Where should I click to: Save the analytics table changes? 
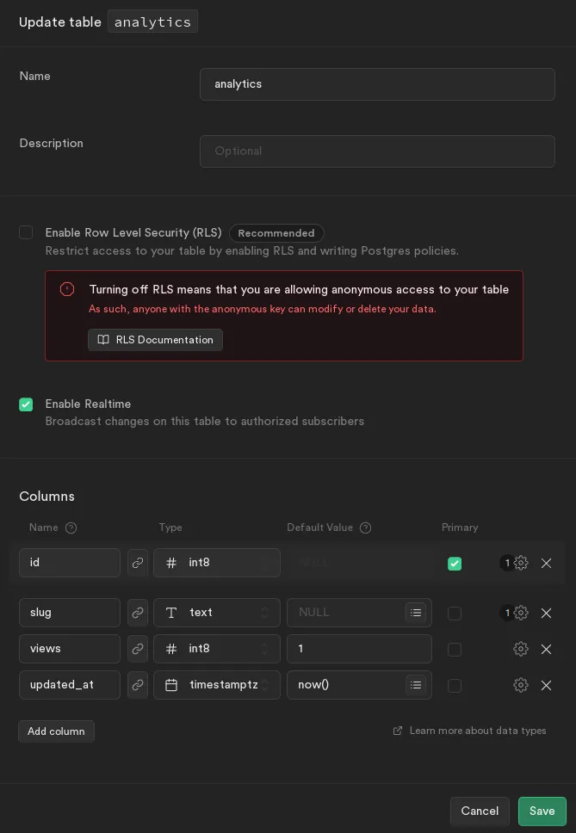(542, 811)
